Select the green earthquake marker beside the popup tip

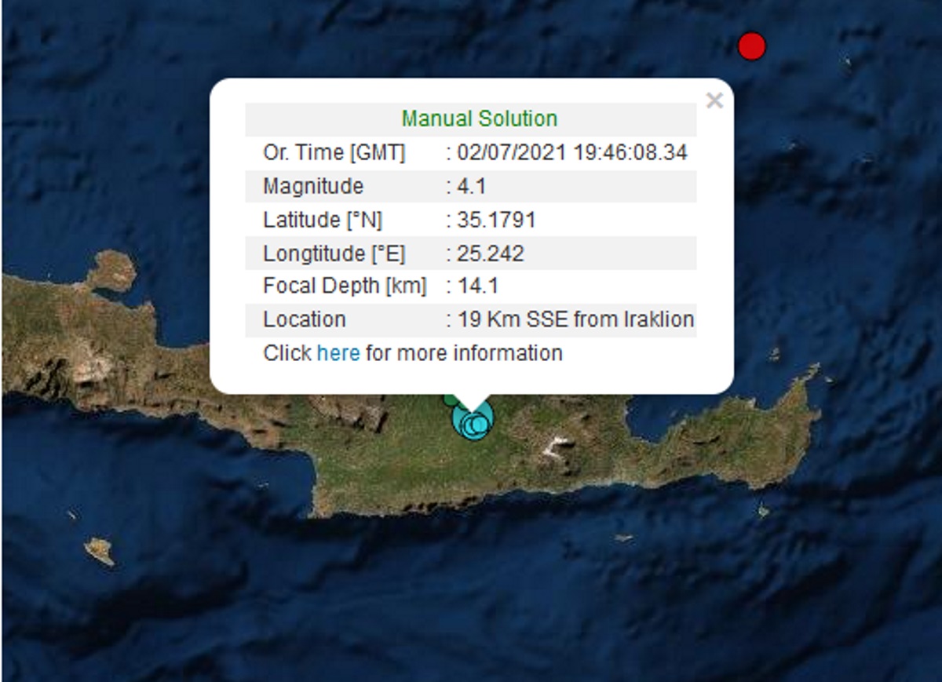coord(448,400)
